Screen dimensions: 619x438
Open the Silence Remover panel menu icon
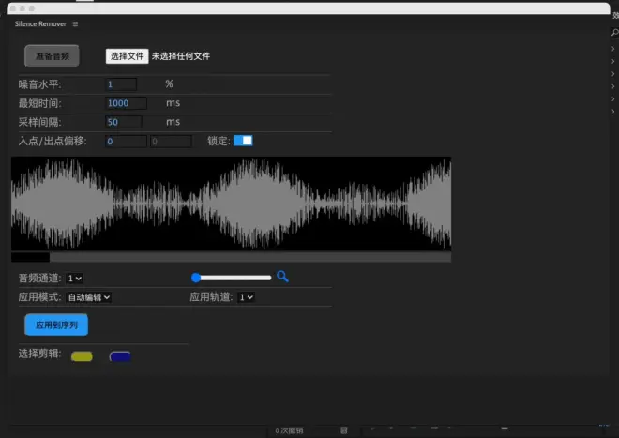point(75,24)
